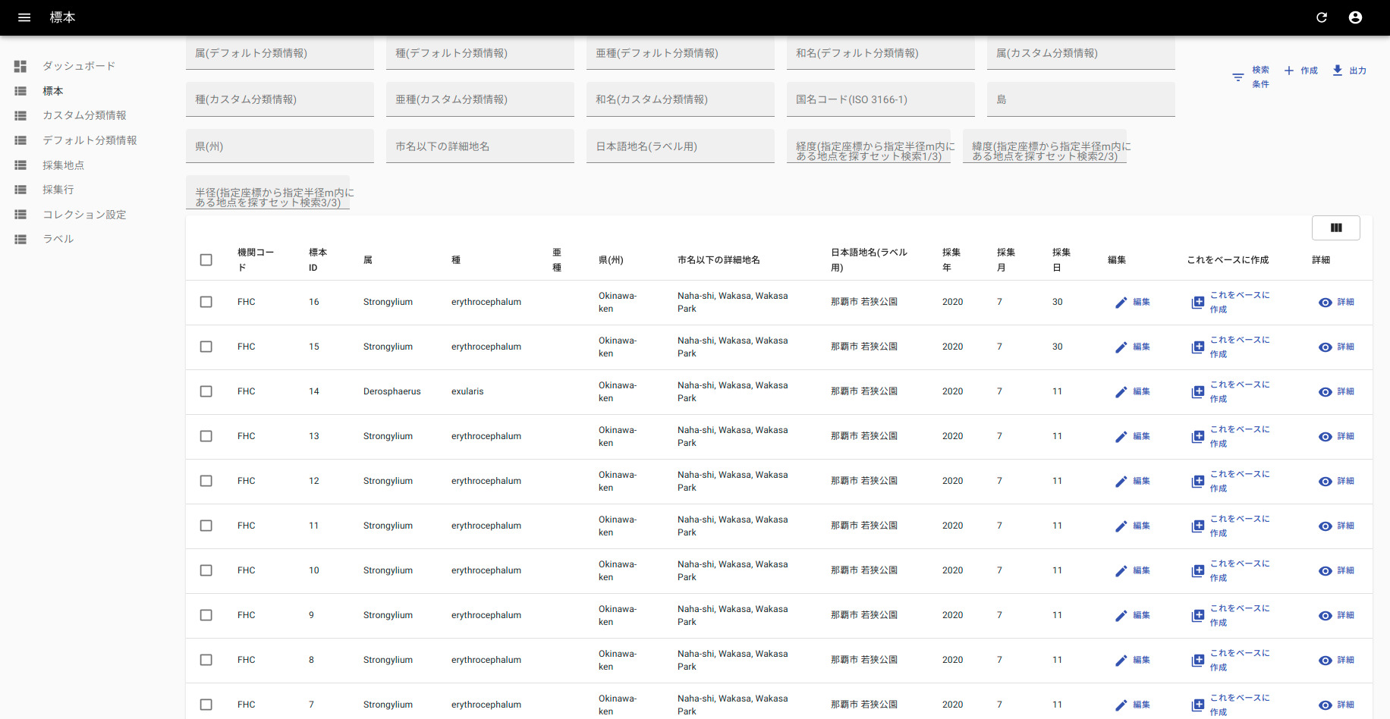Focus the 国名コード(ISO 3166-1) filter field

click(881, 99)
